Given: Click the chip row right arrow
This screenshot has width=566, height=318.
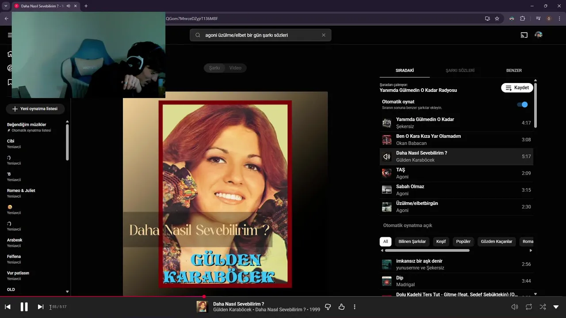Looking at the screenshot, I should click(531, 250).
